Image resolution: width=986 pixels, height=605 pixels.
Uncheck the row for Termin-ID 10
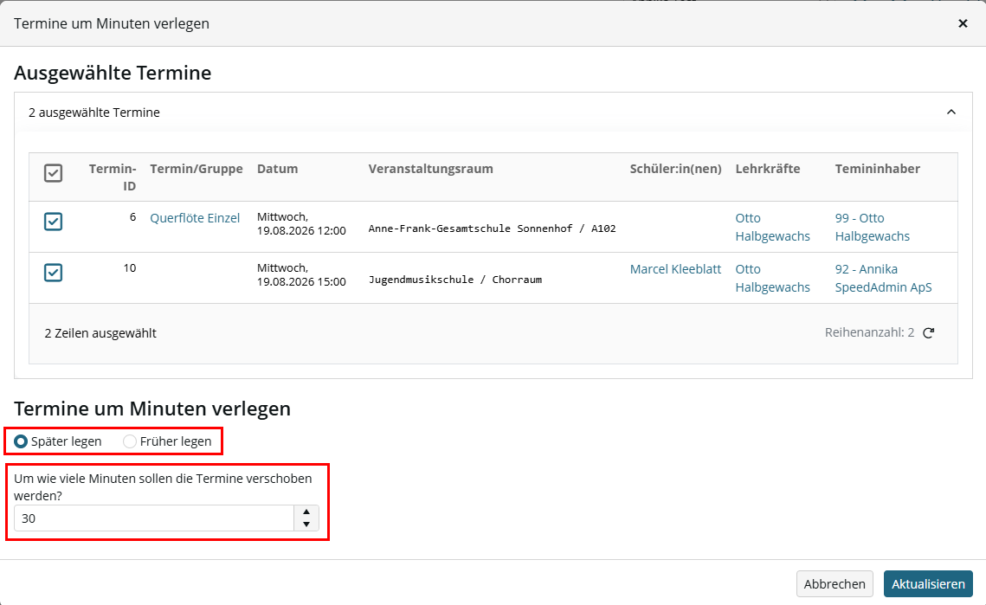[54, 273]
